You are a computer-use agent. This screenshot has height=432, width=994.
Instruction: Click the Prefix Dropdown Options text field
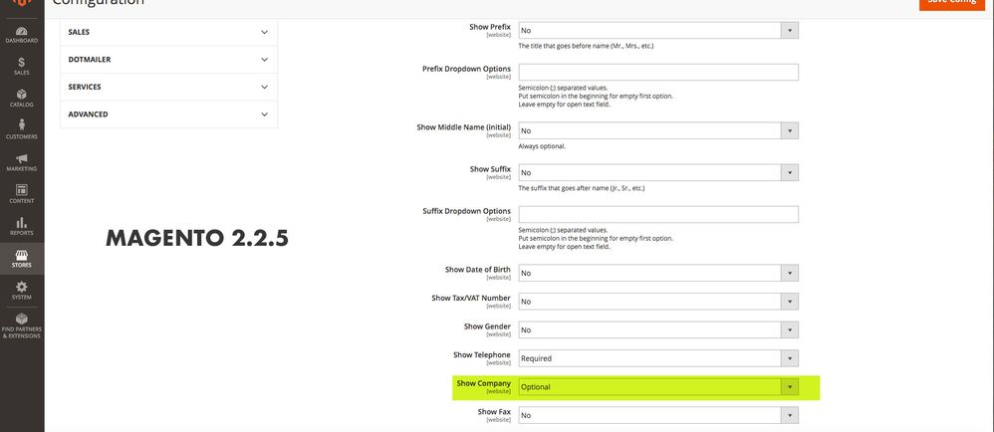tap(658, 73)
